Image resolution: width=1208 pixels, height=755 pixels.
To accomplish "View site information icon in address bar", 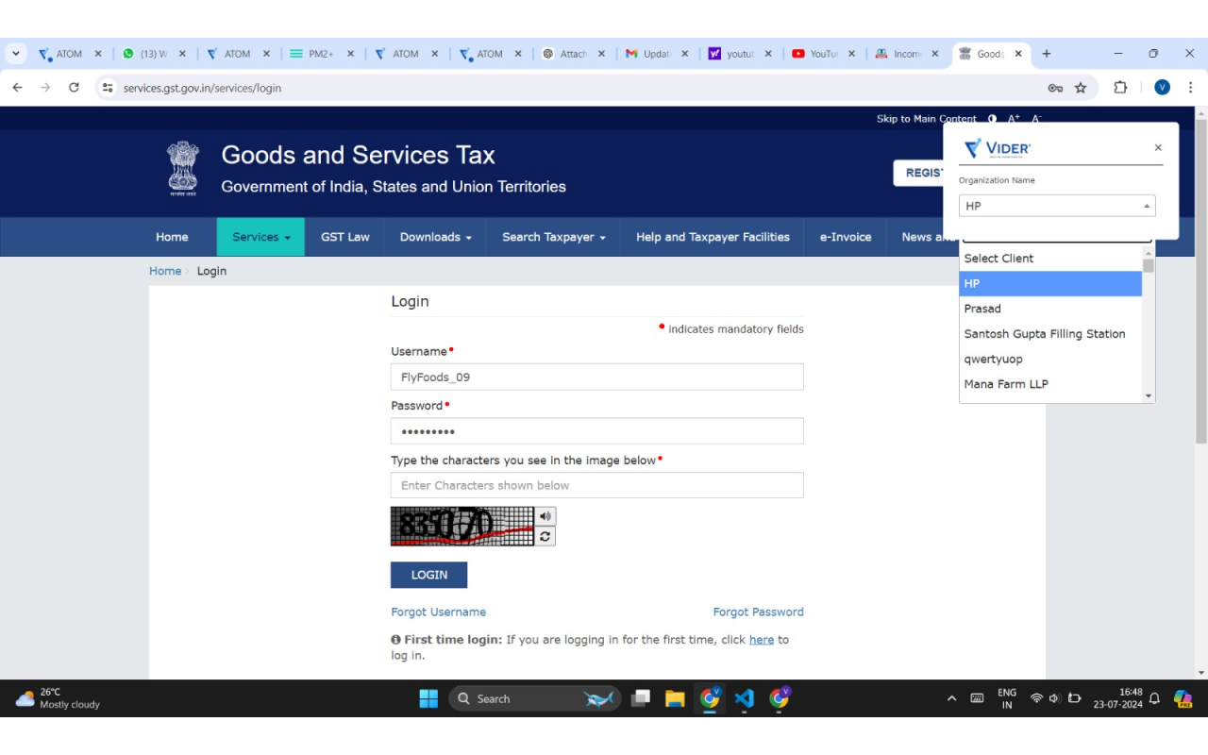I will (108, 88).
